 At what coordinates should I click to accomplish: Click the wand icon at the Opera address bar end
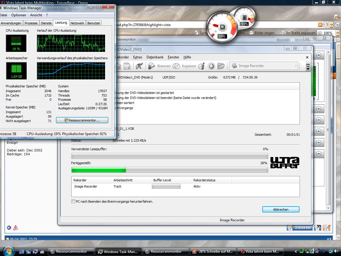pyautogui.click(x=337, y=25)
